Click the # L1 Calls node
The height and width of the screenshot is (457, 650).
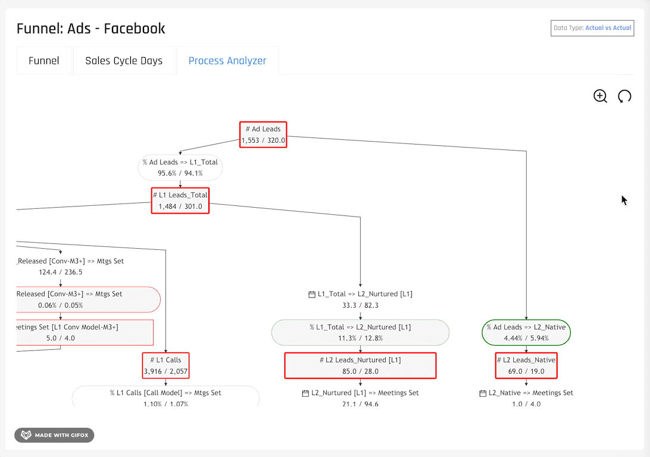166,365
